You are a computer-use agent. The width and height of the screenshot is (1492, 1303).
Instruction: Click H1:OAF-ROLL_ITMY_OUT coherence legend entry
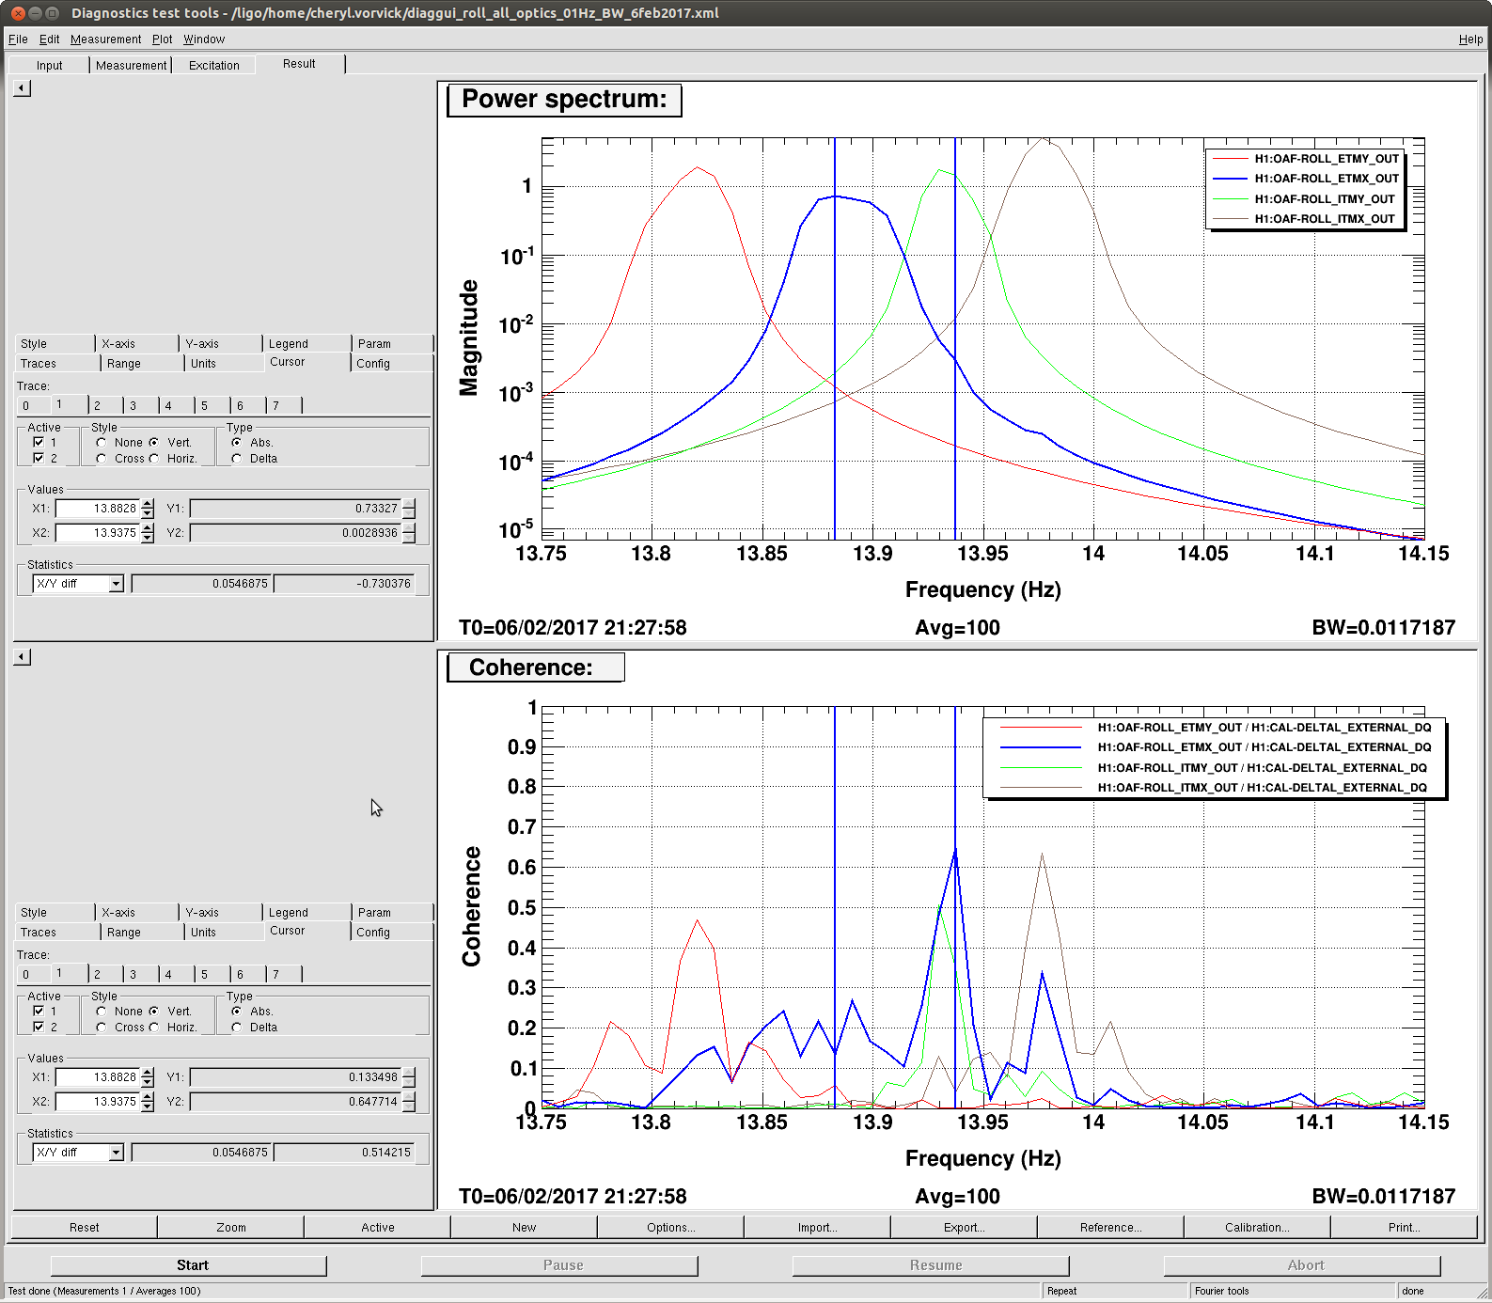point(1215,768)
